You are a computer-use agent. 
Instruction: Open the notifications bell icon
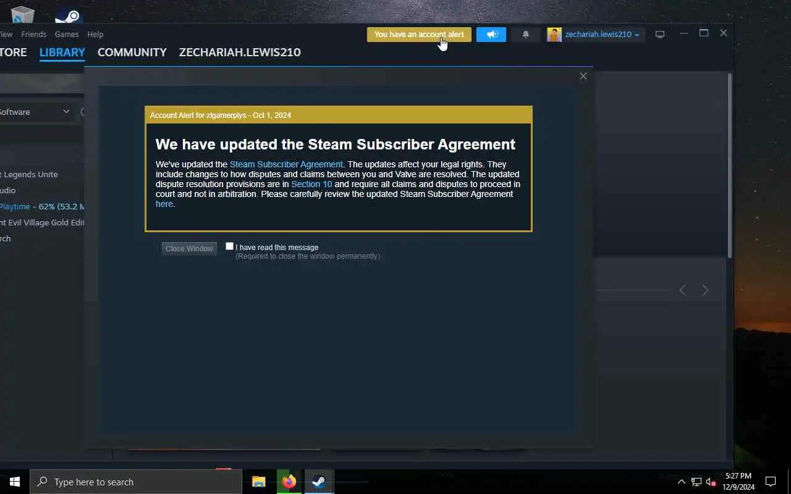click(526, 35)
